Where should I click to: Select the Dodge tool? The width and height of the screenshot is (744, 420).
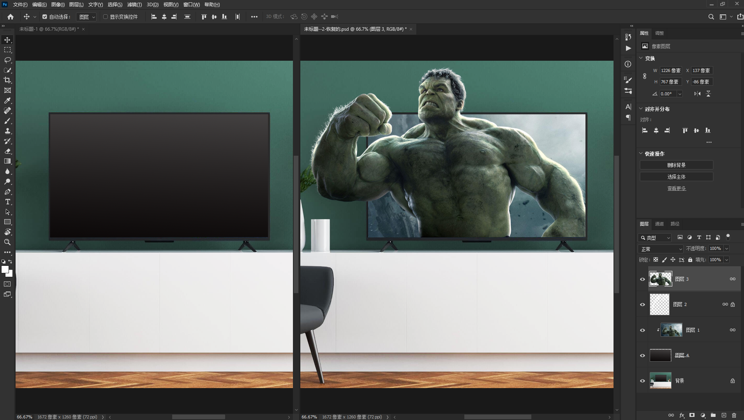pos(7,181)
